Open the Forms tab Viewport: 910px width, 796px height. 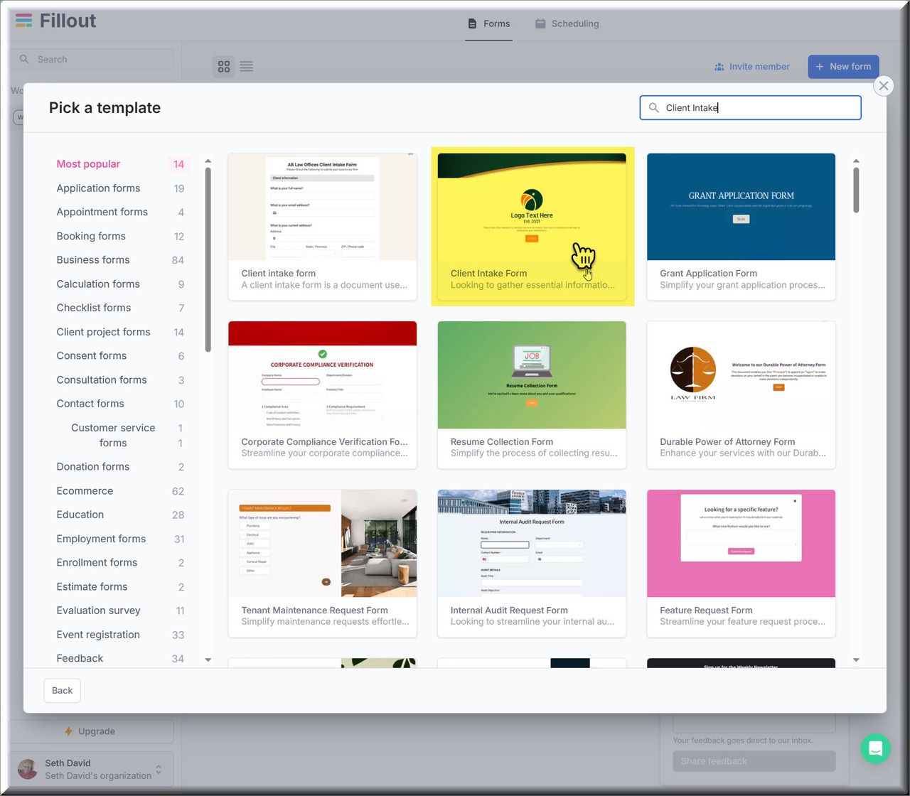click(x=489, y=23)
